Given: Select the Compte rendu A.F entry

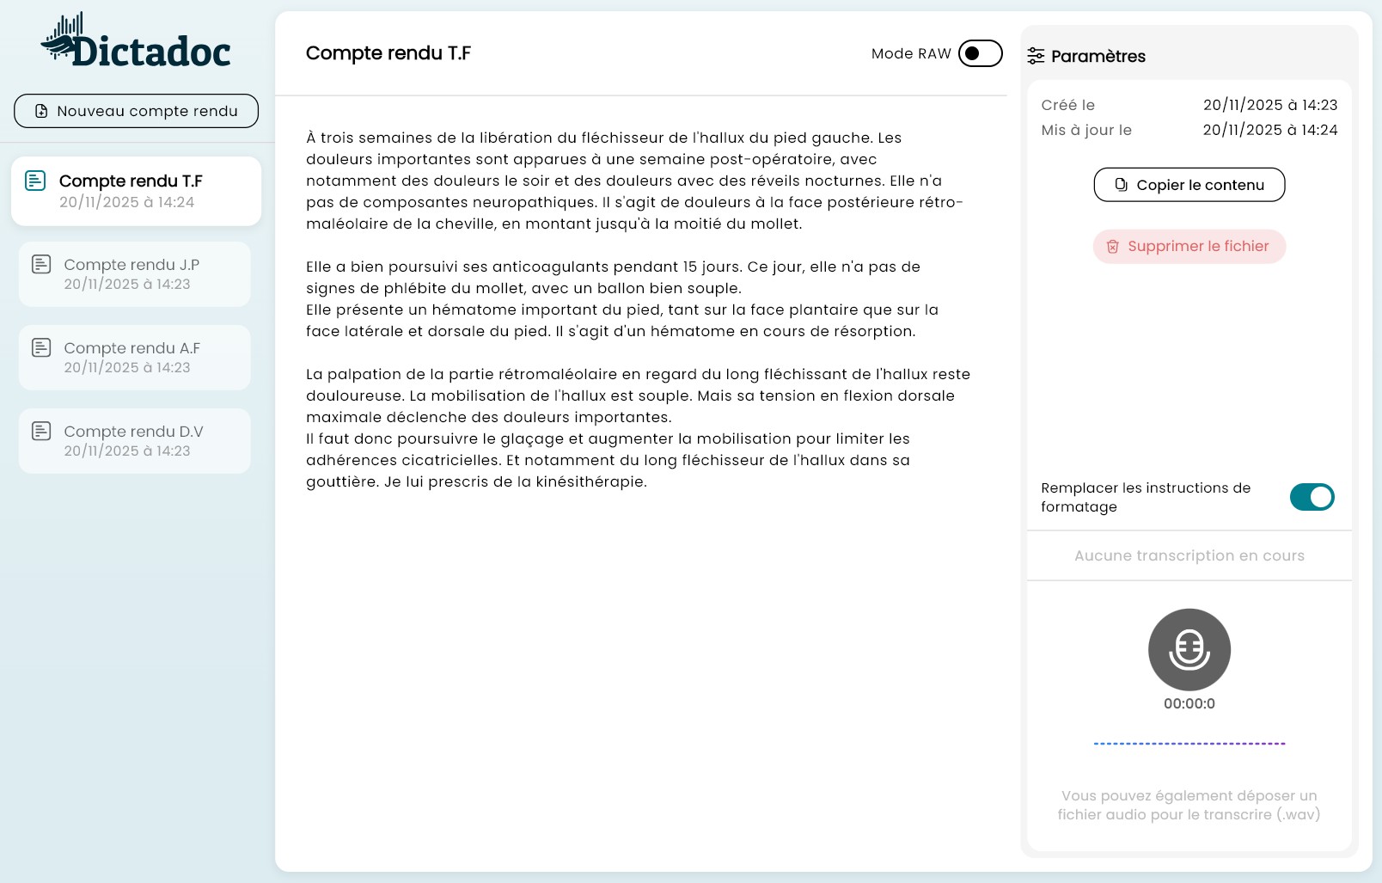Looking at the screenshot, I should (x=134, y=357).
